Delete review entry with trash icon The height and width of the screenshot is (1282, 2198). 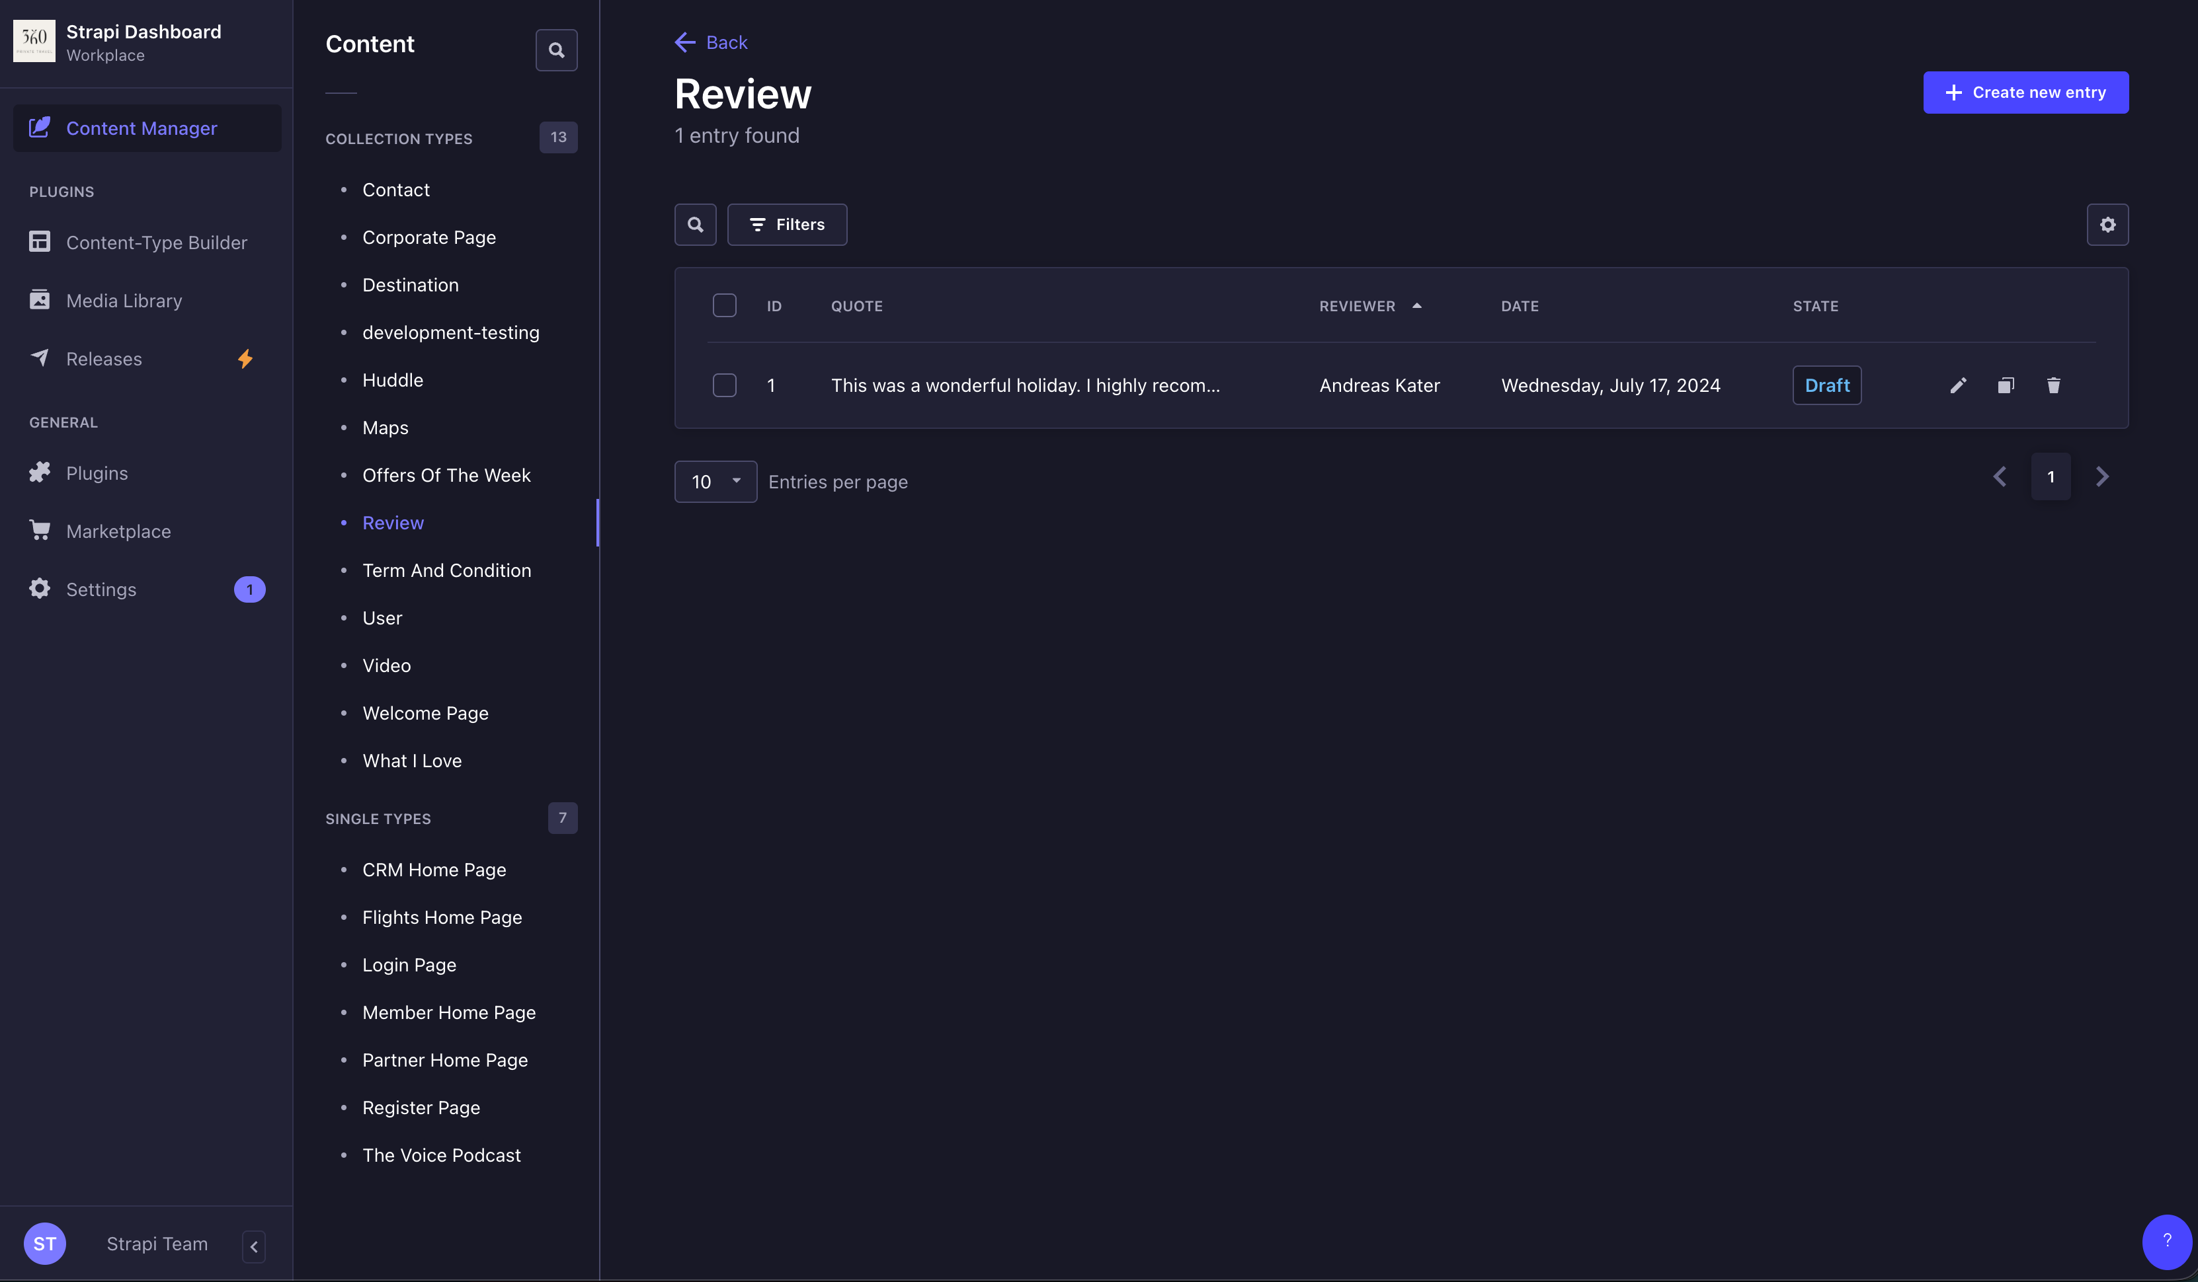[x=2053, y=385]
